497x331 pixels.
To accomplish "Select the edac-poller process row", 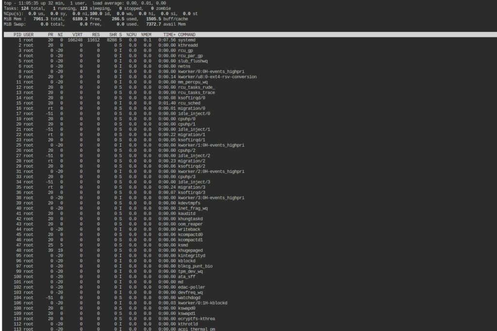I will coord(191,287).
